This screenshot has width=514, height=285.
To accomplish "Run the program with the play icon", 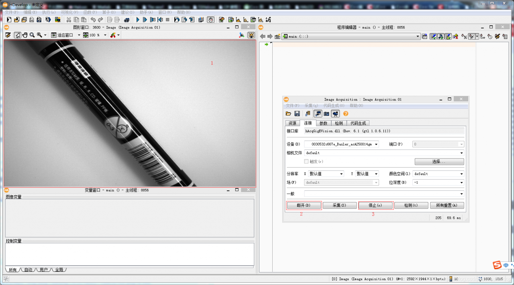I will [138, 20].
